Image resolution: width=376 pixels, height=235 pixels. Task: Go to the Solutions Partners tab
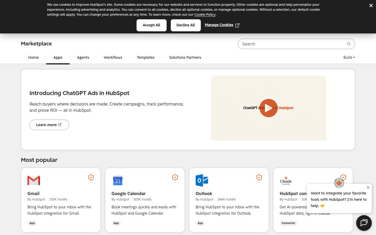185,57
